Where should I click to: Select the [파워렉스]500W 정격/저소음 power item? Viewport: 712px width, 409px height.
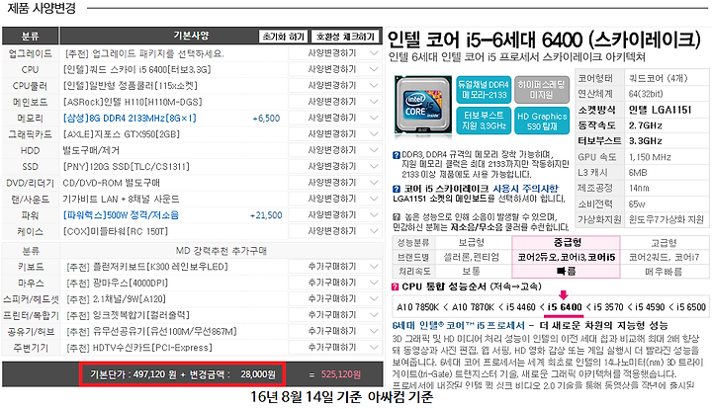[x=121, y=215]
